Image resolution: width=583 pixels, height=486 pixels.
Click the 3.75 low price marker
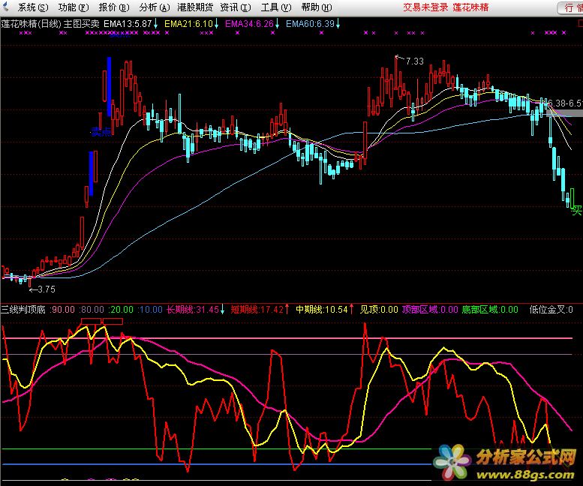click(x=45, y=289)
